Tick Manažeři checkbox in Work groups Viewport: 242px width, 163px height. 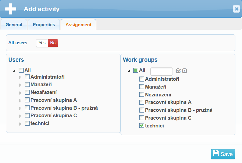click(x=142, y=87)
